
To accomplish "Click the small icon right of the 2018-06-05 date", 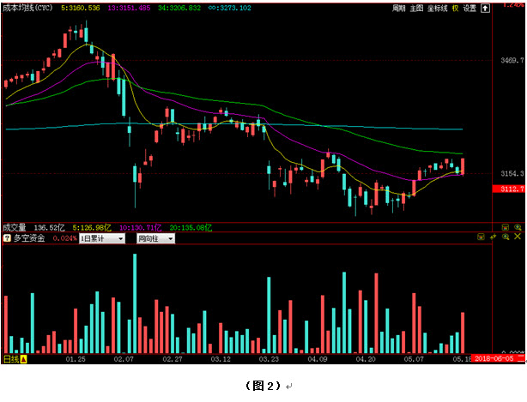I will pos(519,358).
